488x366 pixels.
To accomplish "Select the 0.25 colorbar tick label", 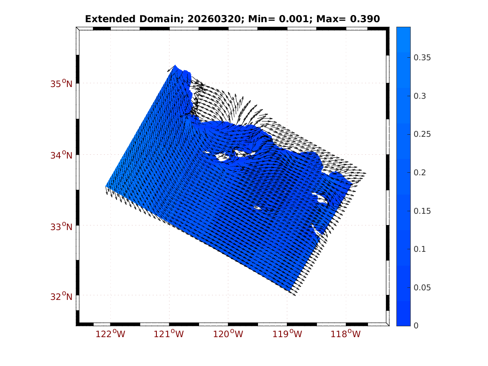I will coord(422,134).
